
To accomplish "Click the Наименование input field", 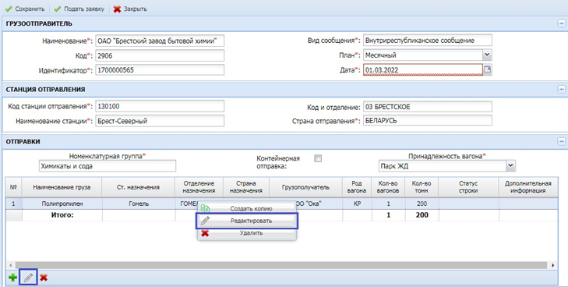I will (x=160, y=41).
